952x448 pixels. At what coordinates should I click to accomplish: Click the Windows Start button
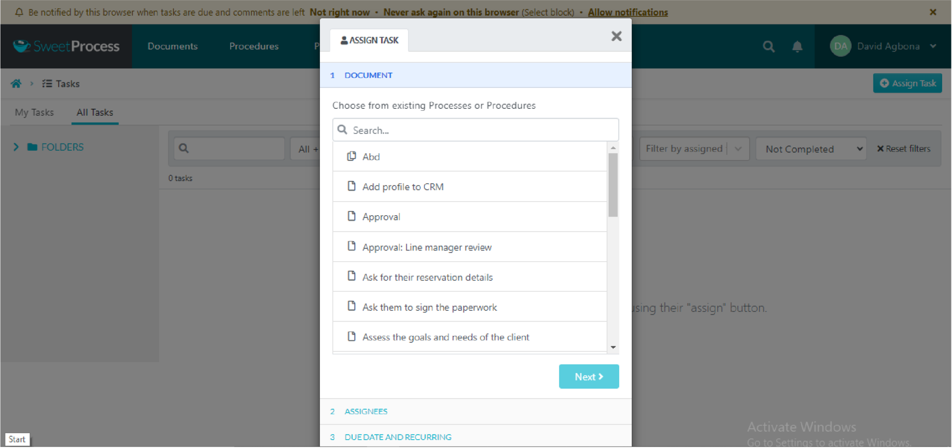pyautogui.click(x=17, y=439)
